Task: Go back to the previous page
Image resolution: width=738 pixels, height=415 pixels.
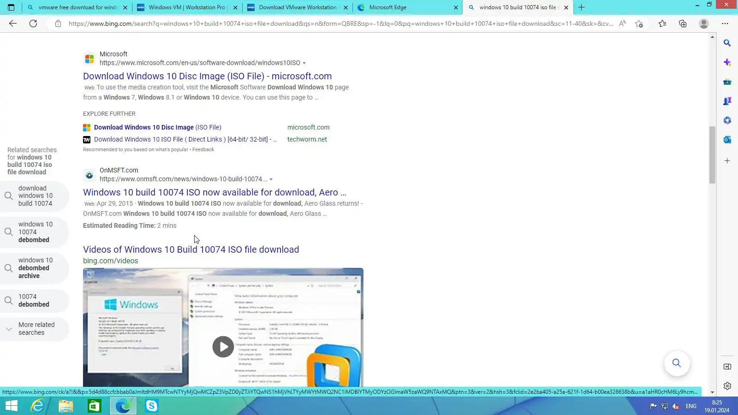Action: tap(13, 24)
